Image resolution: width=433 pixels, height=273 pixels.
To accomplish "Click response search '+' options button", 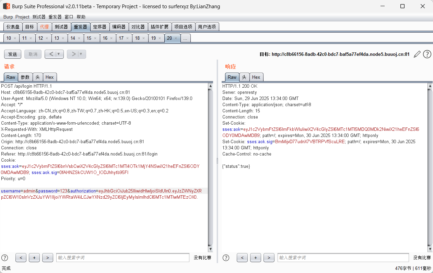I will pos(256,258).
